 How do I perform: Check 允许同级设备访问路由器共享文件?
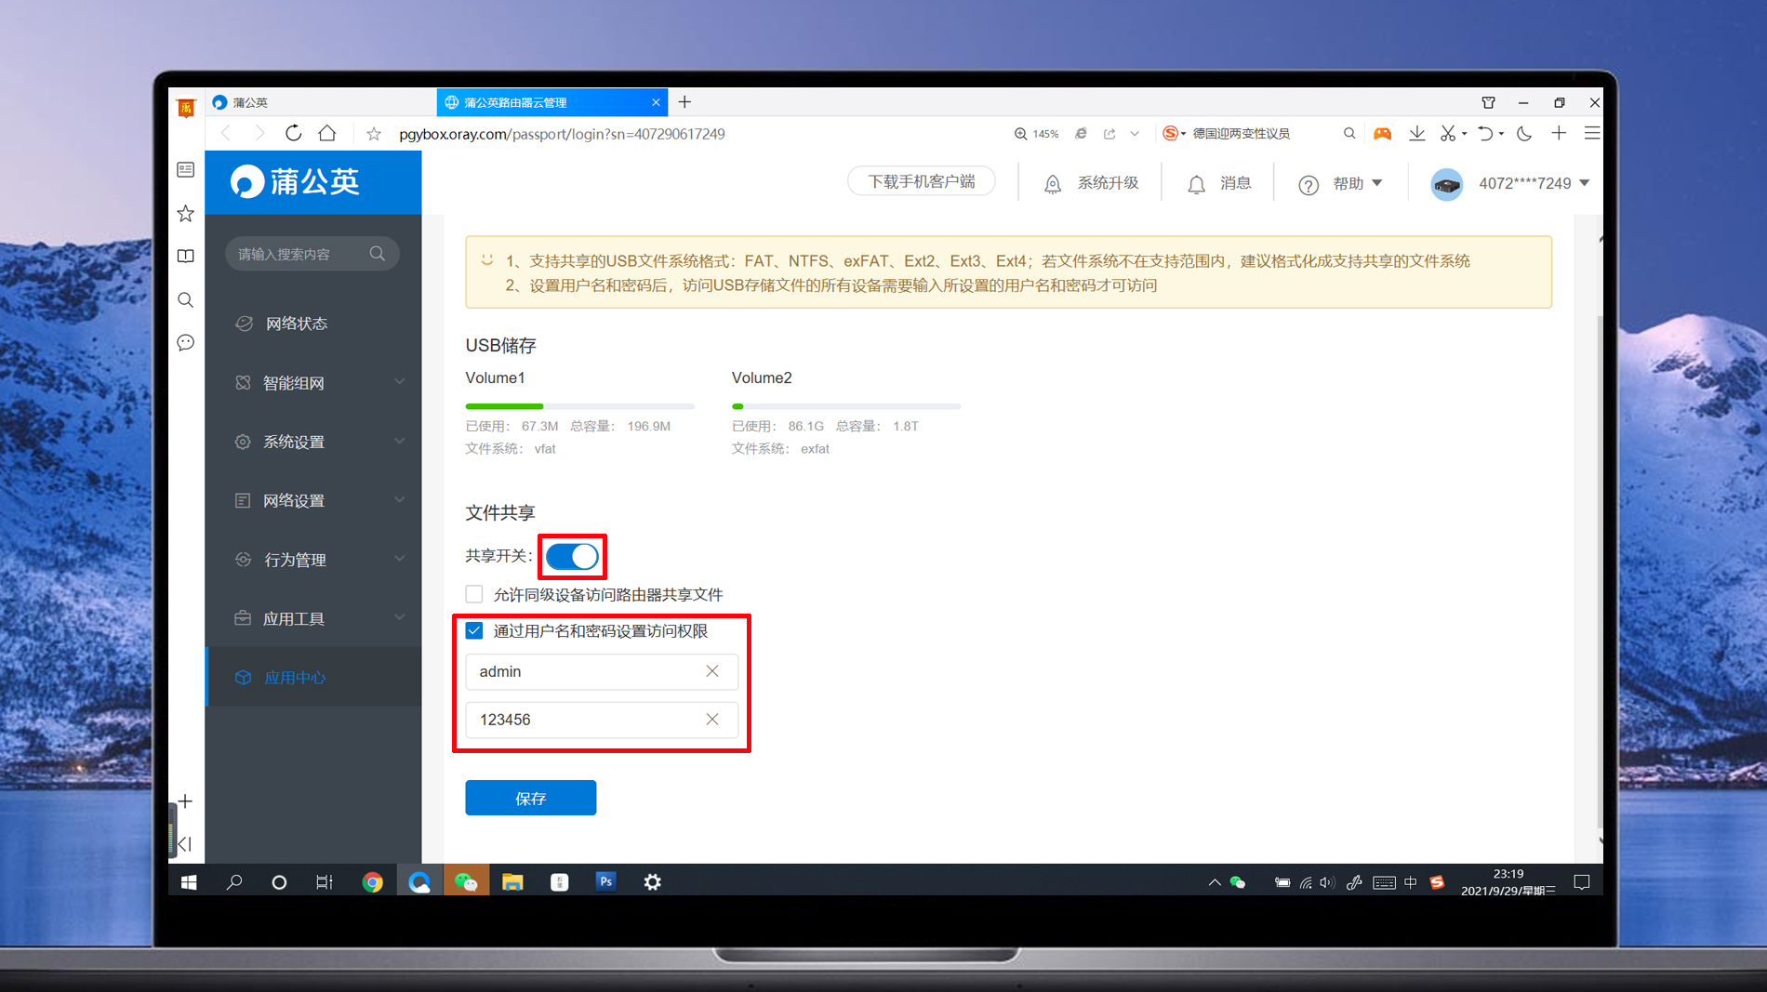pos(474,594)
